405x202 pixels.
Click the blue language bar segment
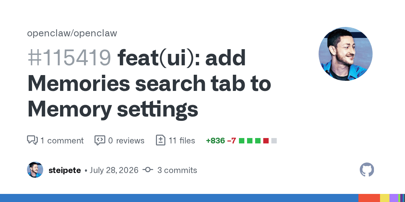click(x=179, y=198)
